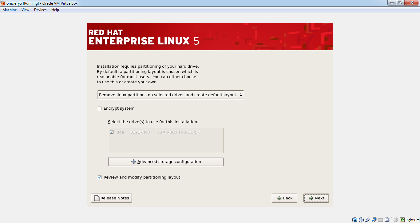Click the USB devices icon in status bar
The width and height of the screenshot is (420, 223).
(x=368, y=220)
